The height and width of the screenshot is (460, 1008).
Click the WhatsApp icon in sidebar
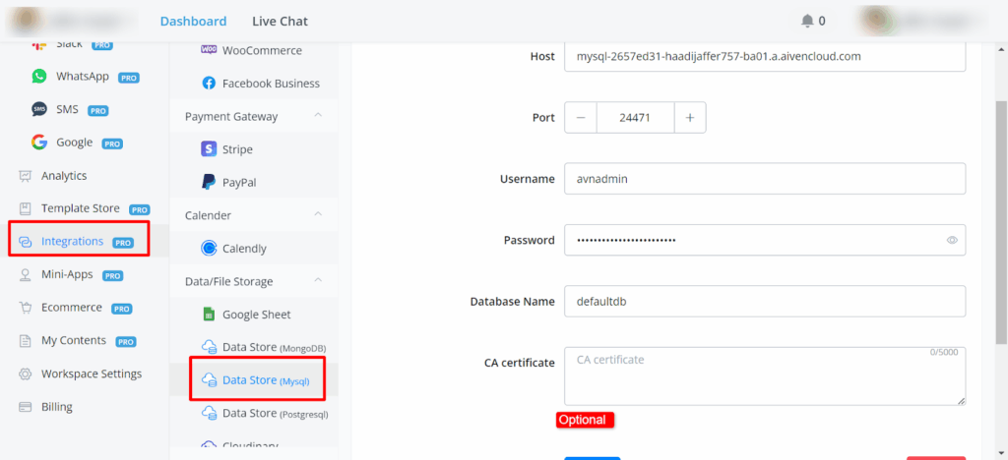(x=39, y=77)
